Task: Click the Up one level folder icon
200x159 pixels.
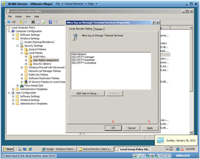Action: click(21, 22)
